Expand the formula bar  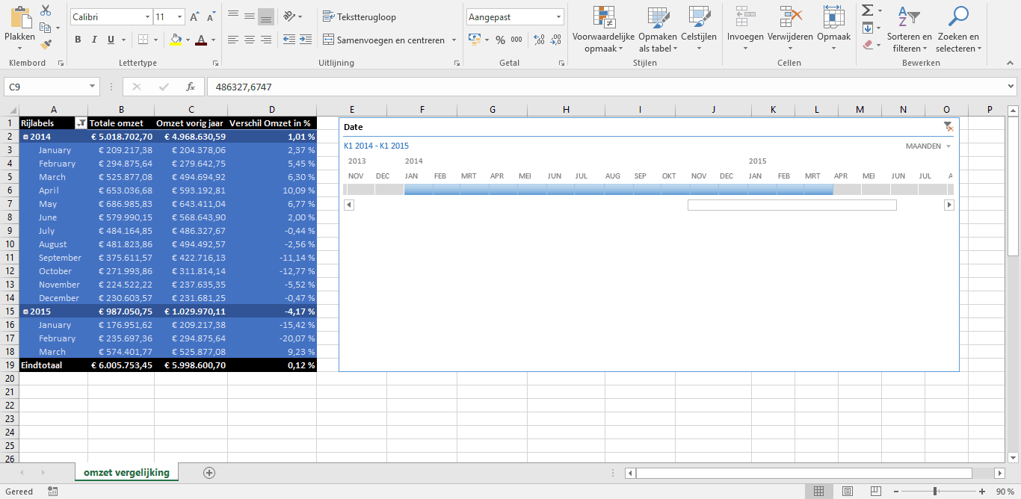coord(1011,87)
